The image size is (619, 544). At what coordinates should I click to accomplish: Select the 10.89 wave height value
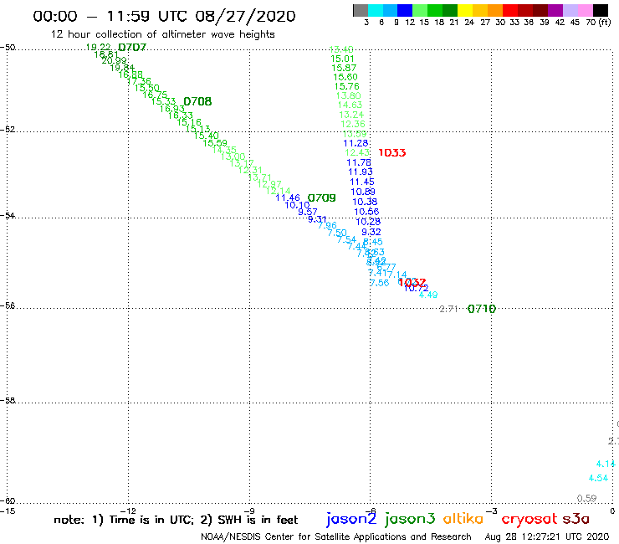click(x=363, y=192)
